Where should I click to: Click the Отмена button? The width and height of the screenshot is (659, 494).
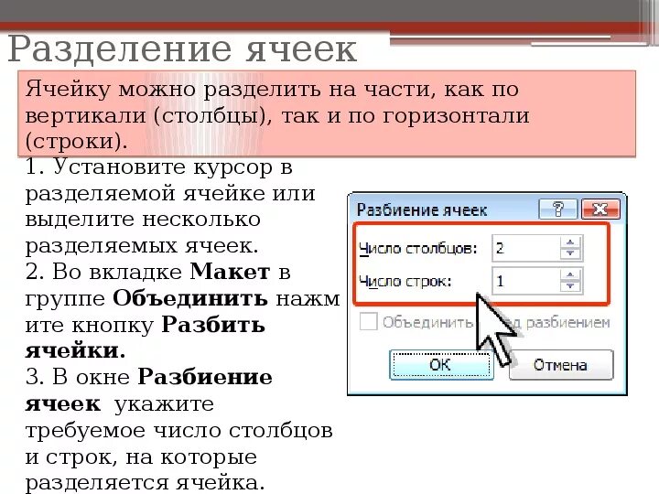[561, 365]
